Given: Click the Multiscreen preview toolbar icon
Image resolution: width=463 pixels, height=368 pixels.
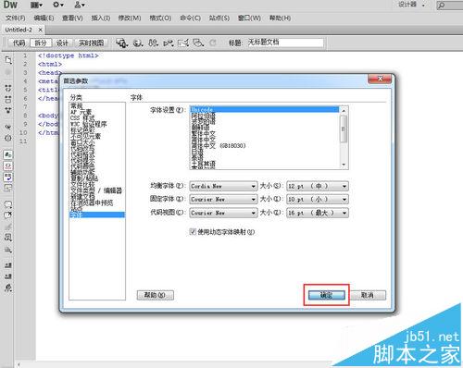Looking at the screenshot, I should pyautogui.click(x=122, y=43).
